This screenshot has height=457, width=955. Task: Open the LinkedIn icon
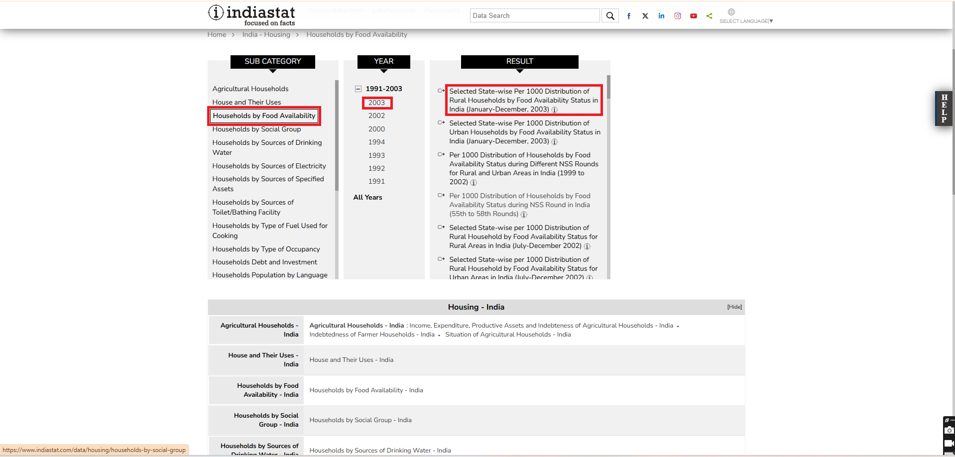[661, 16]
